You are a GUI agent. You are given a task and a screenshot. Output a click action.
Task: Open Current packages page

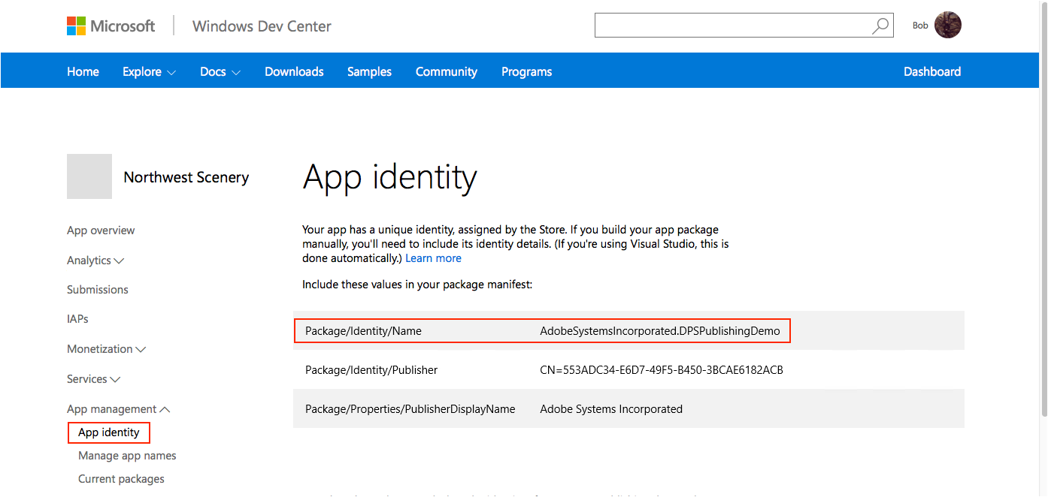pyautogui.click(x=121, y=479)
